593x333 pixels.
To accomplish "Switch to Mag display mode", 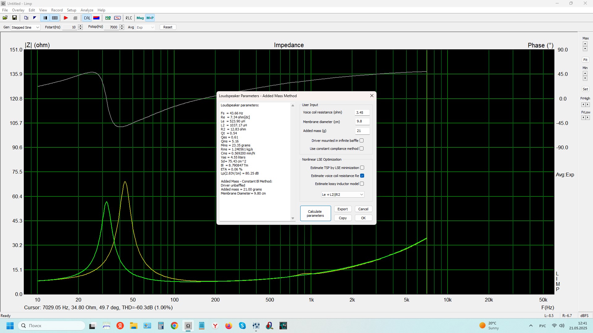I will [140, 18].
